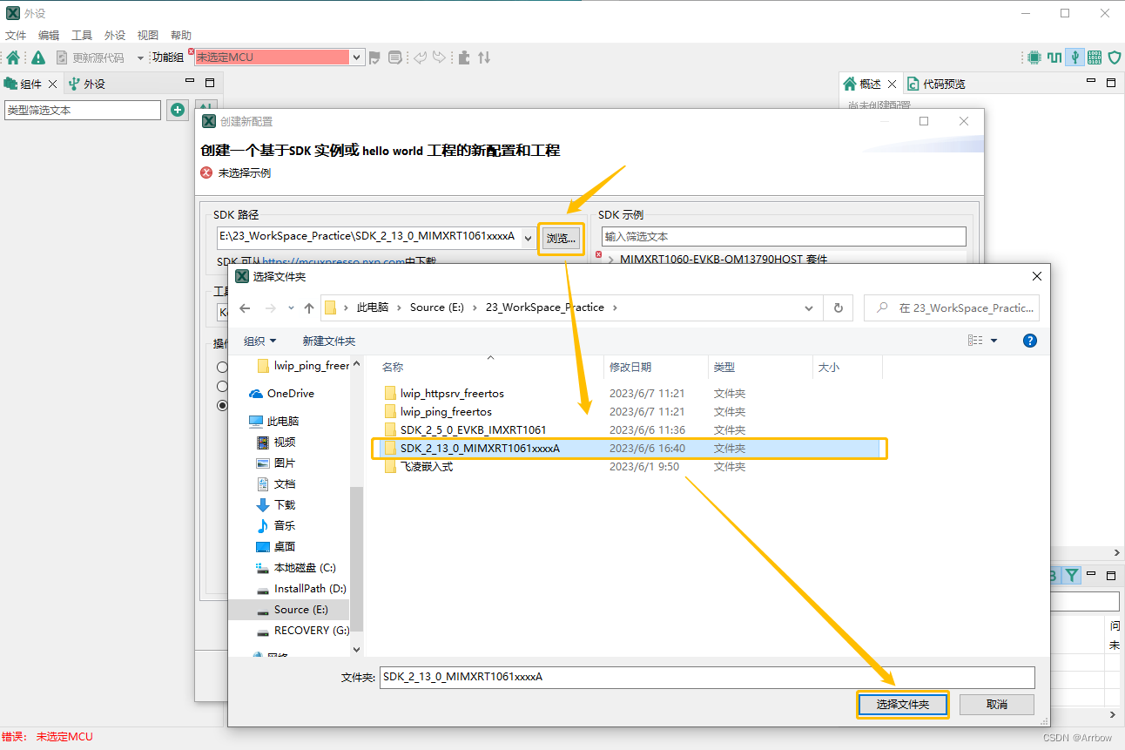Expand the MIMXRT1060-EVKB-OM13790HOST tree node
The width and height of the screenshot is (1125, 750).
(x=610, y=260)
